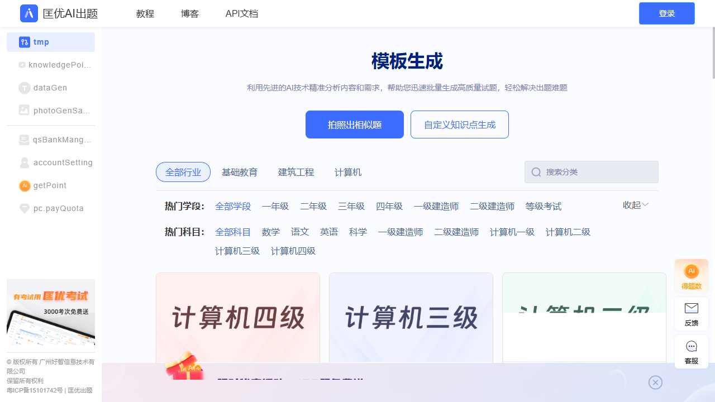Open the dataGen sidebar icon
The height and width of the screenshot is (402, 715).
pyautogui.click(x=25, y=88)
